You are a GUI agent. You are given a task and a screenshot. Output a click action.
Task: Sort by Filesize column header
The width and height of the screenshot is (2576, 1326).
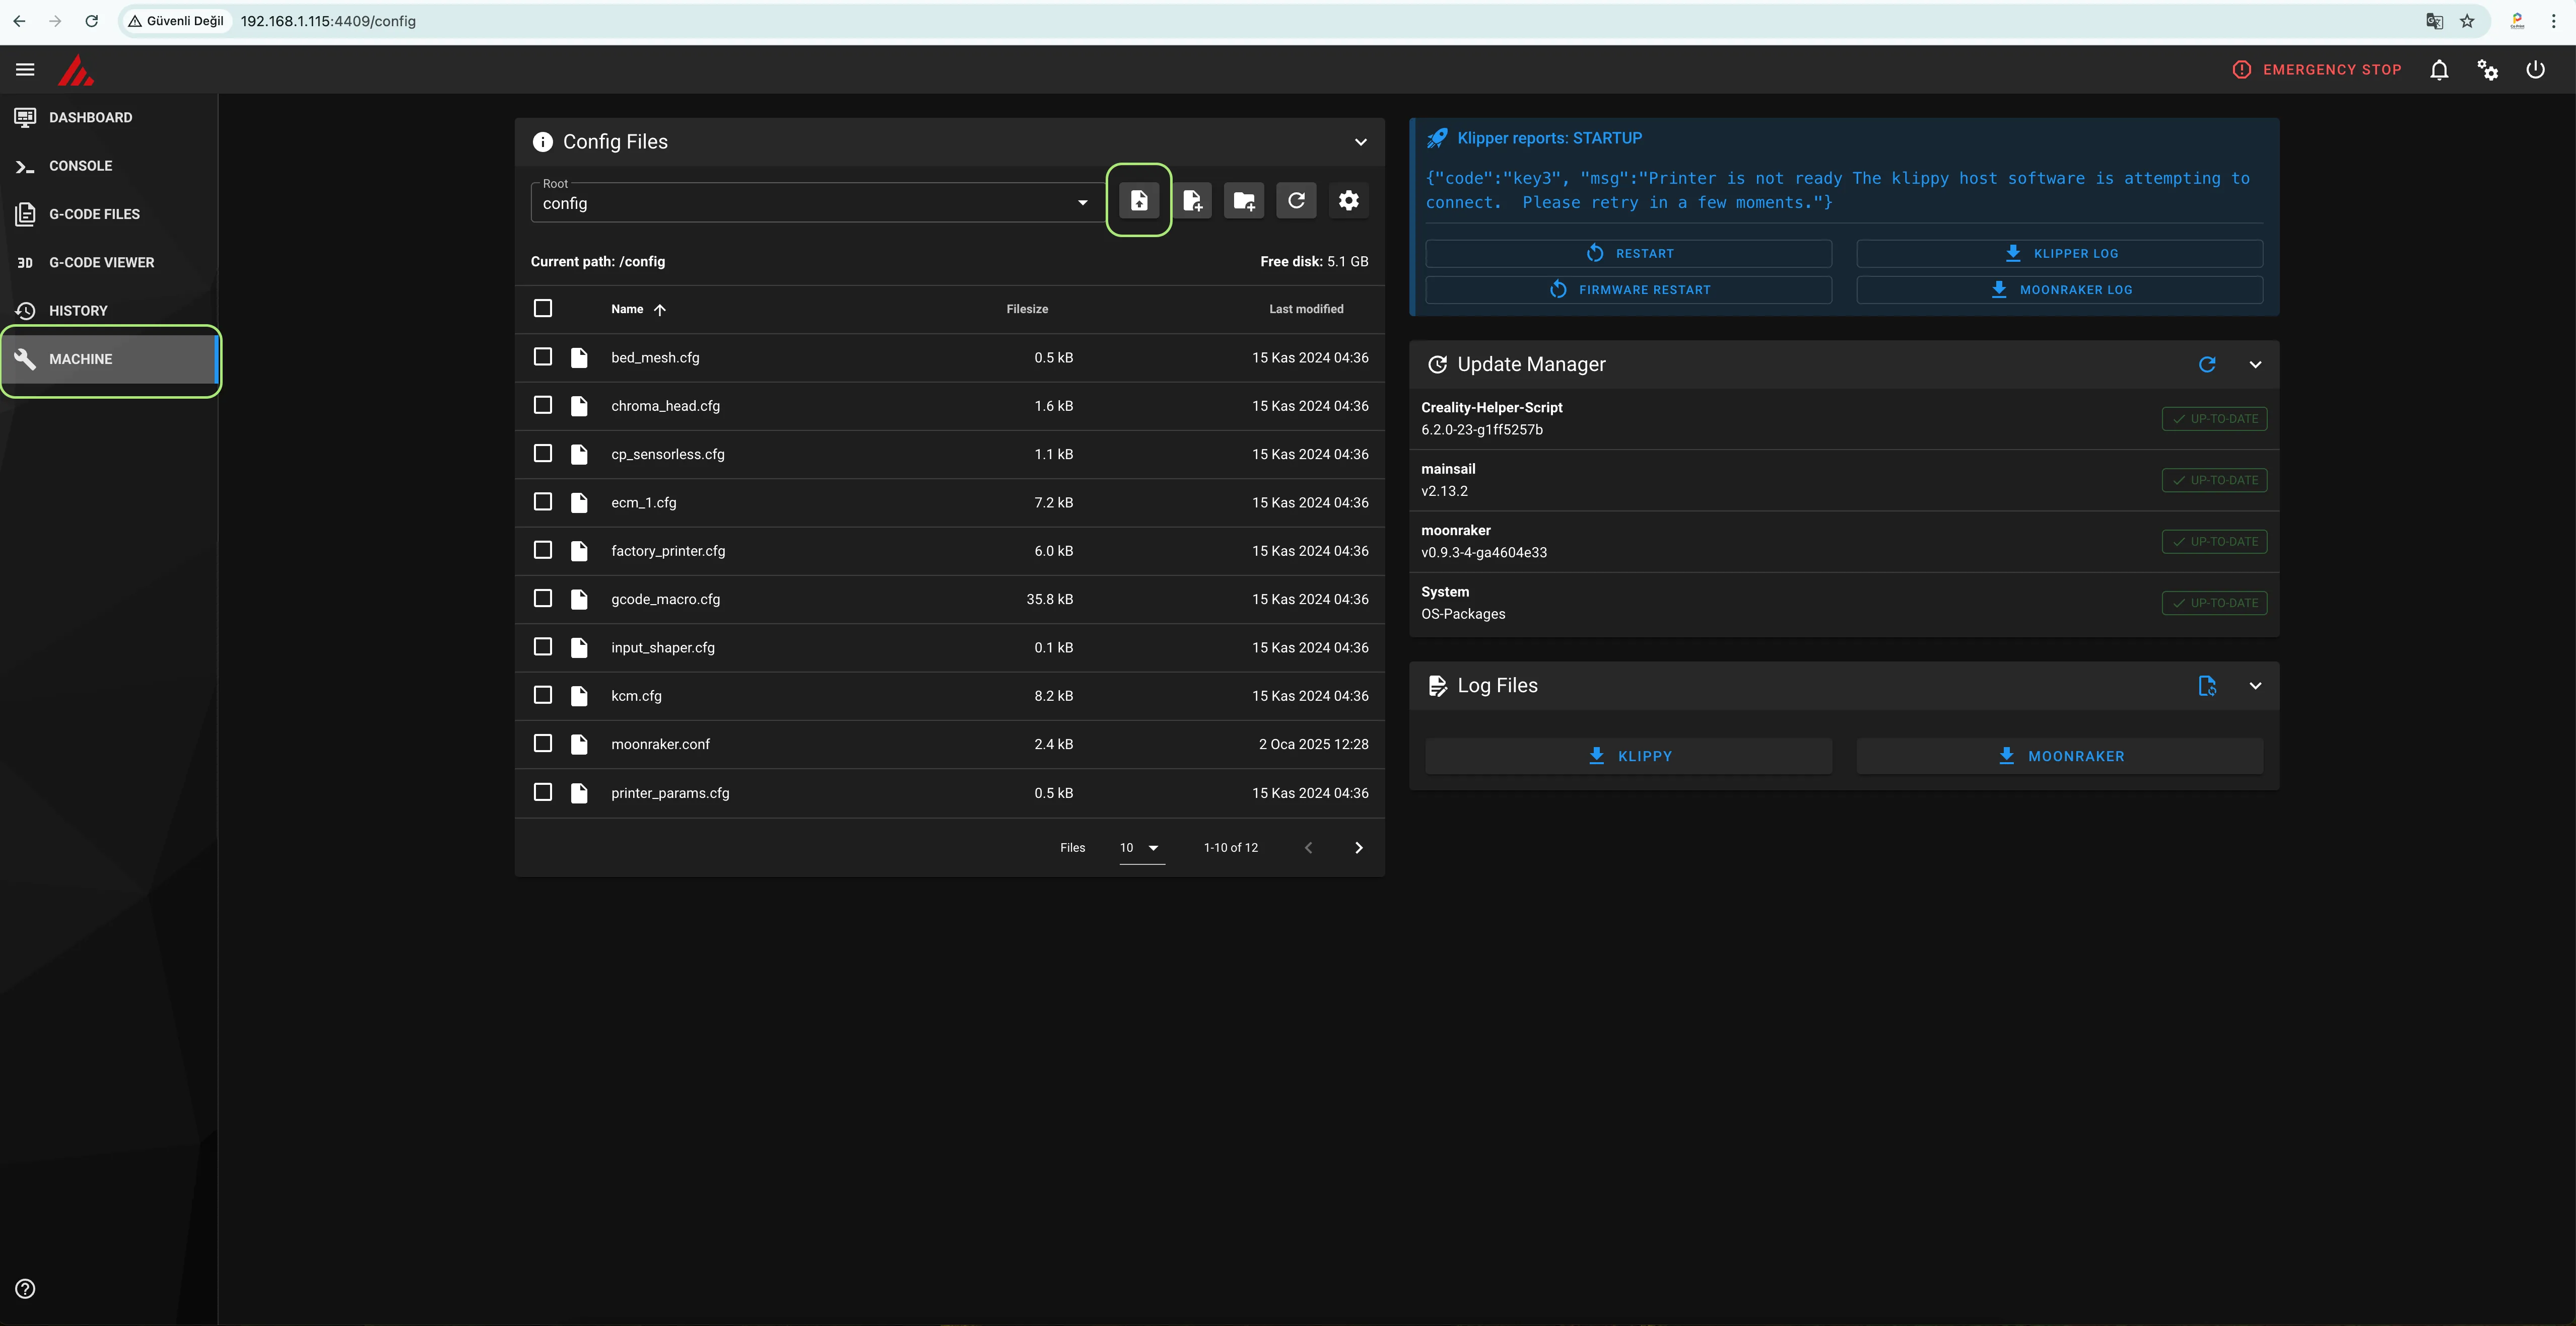(x=1027, y=309)
